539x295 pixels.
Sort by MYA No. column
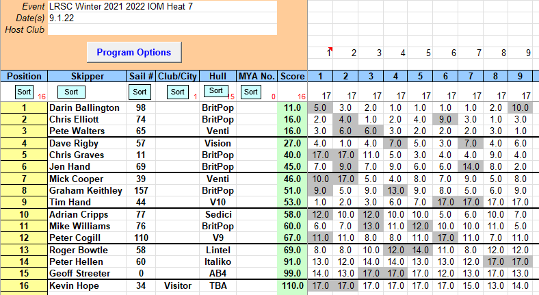click(250, 92)
